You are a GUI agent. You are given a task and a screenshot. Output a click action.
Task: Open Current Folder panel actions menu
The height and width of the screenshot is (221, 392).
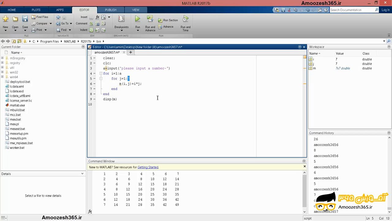(x=83, y=47)
